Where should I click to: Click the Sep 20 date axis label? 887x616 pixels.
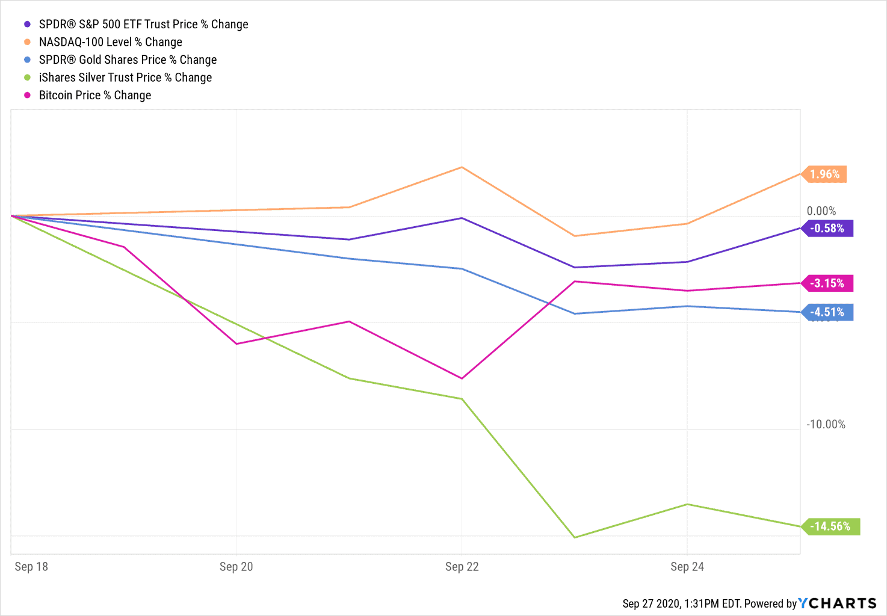(236, 567)
